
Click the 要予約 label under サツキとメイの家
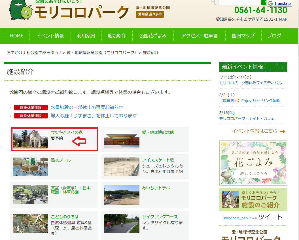coord(57,138)
